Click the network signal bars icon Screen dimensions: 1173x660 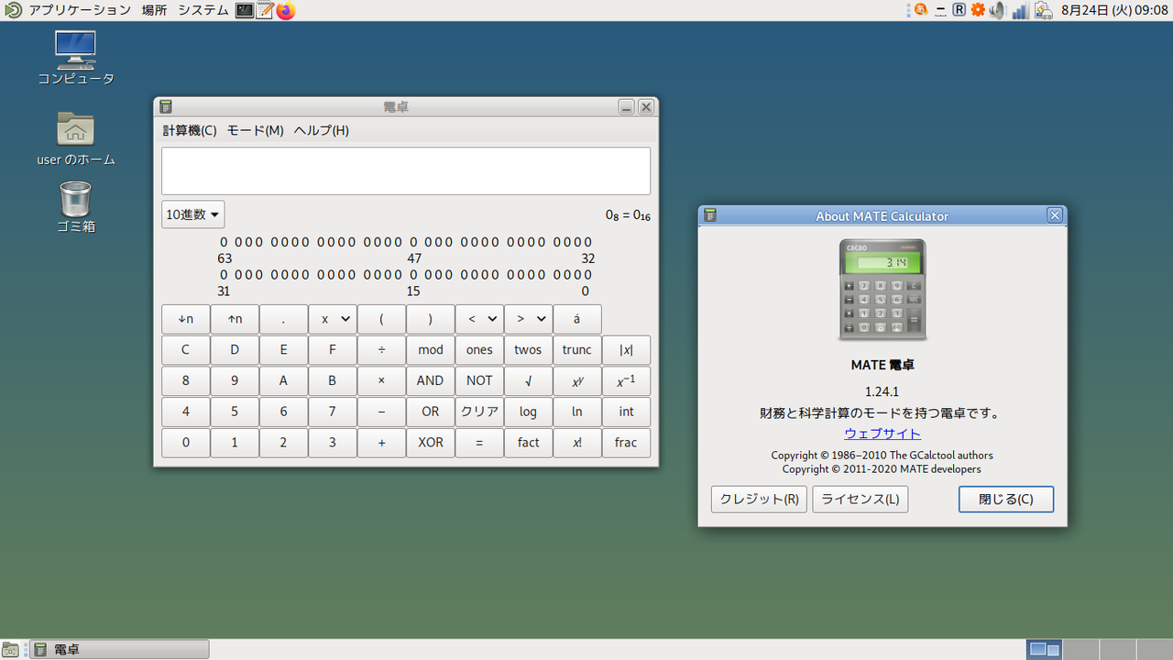tap(1020, 10)
